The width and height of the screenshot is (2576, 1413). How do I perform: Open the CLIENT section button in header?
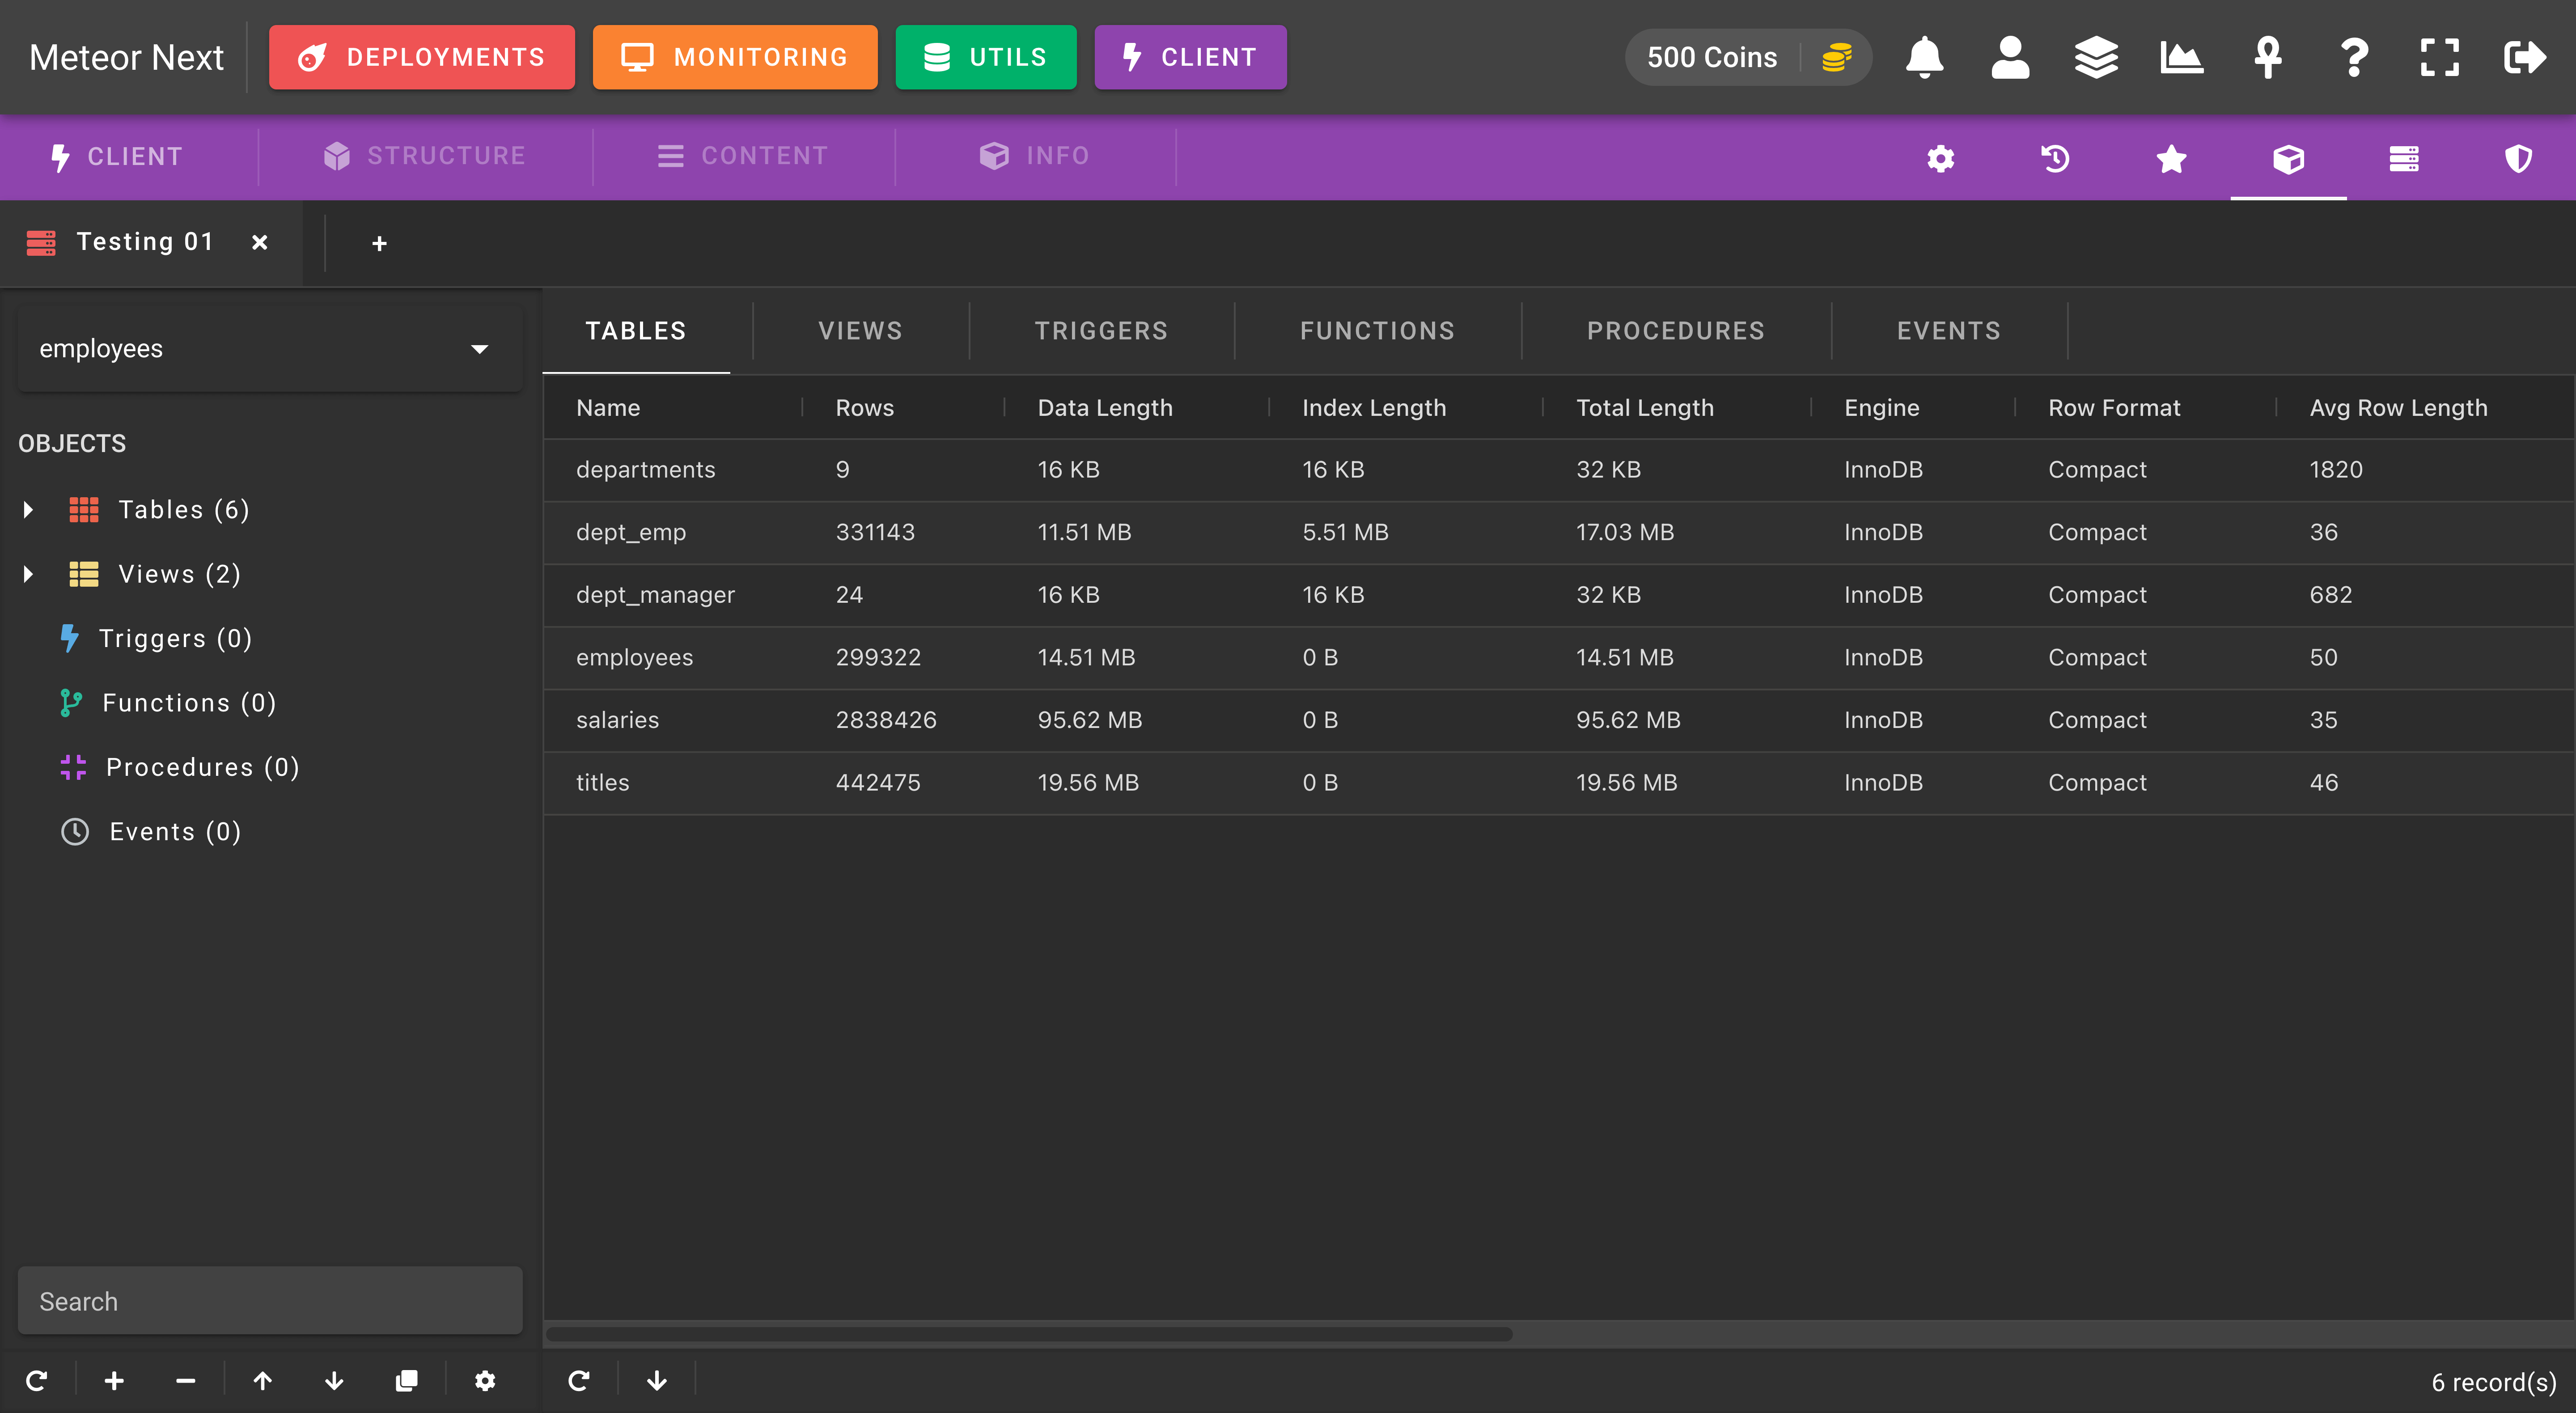pyautogui.click(x=1190, y=57)
